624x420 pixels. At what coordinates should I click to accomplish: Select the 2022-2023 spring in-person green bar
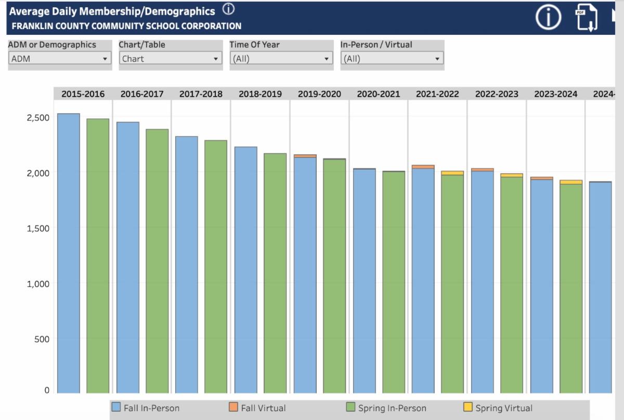pyautogui.click(x=512, y=285)
